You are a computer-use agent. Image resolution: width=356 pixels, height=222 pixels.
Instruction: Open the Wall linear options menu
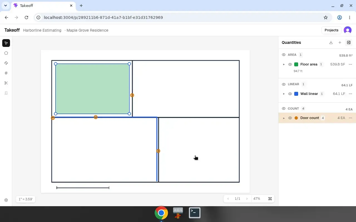[350, 94]
